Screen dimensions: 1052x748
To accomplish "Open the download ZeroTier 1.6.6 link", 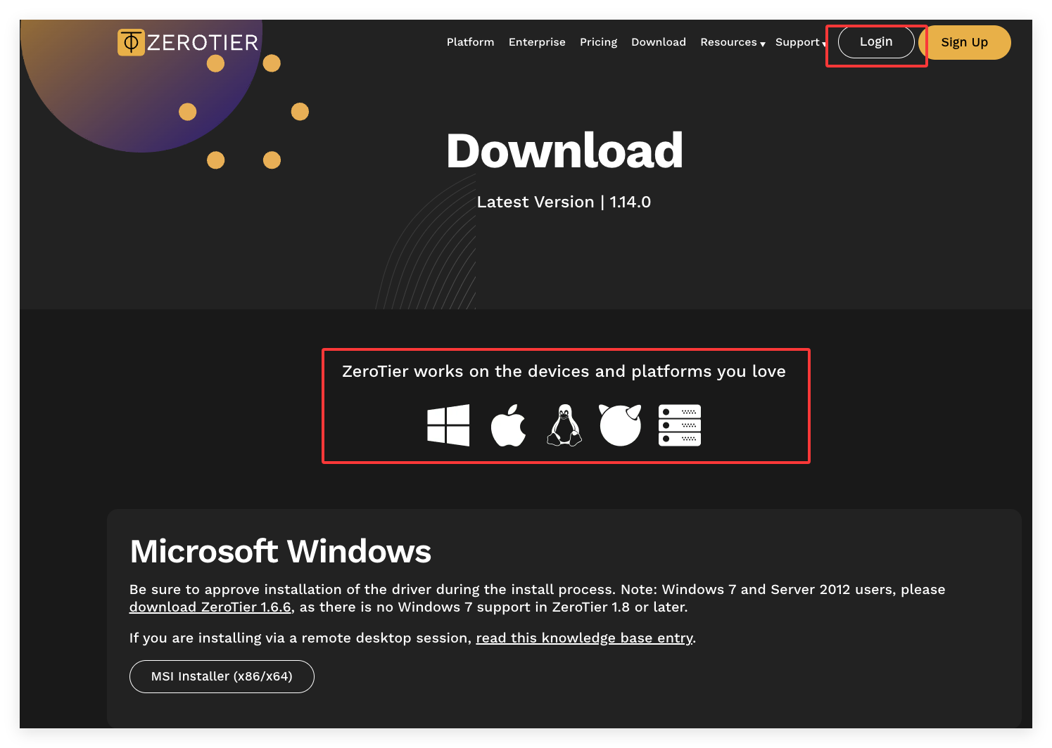I will pos(210,607).
